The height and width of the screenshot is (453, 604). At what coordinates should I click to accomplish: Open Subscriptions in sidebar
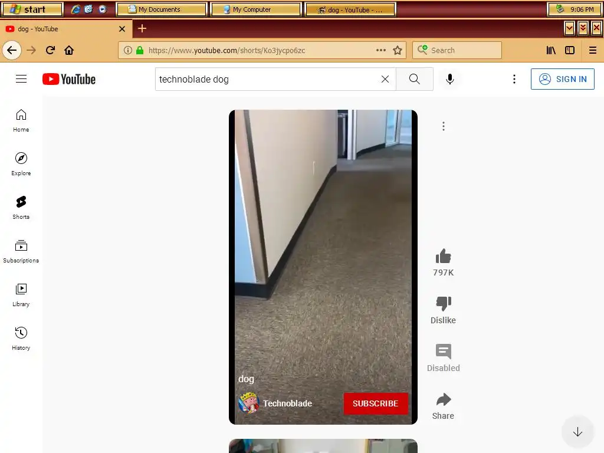[21, 251]
